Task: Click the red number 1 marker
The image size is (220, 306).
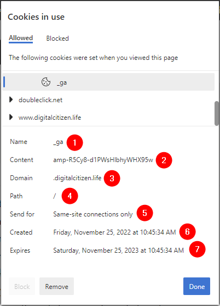Action: [x=74, y=143]
